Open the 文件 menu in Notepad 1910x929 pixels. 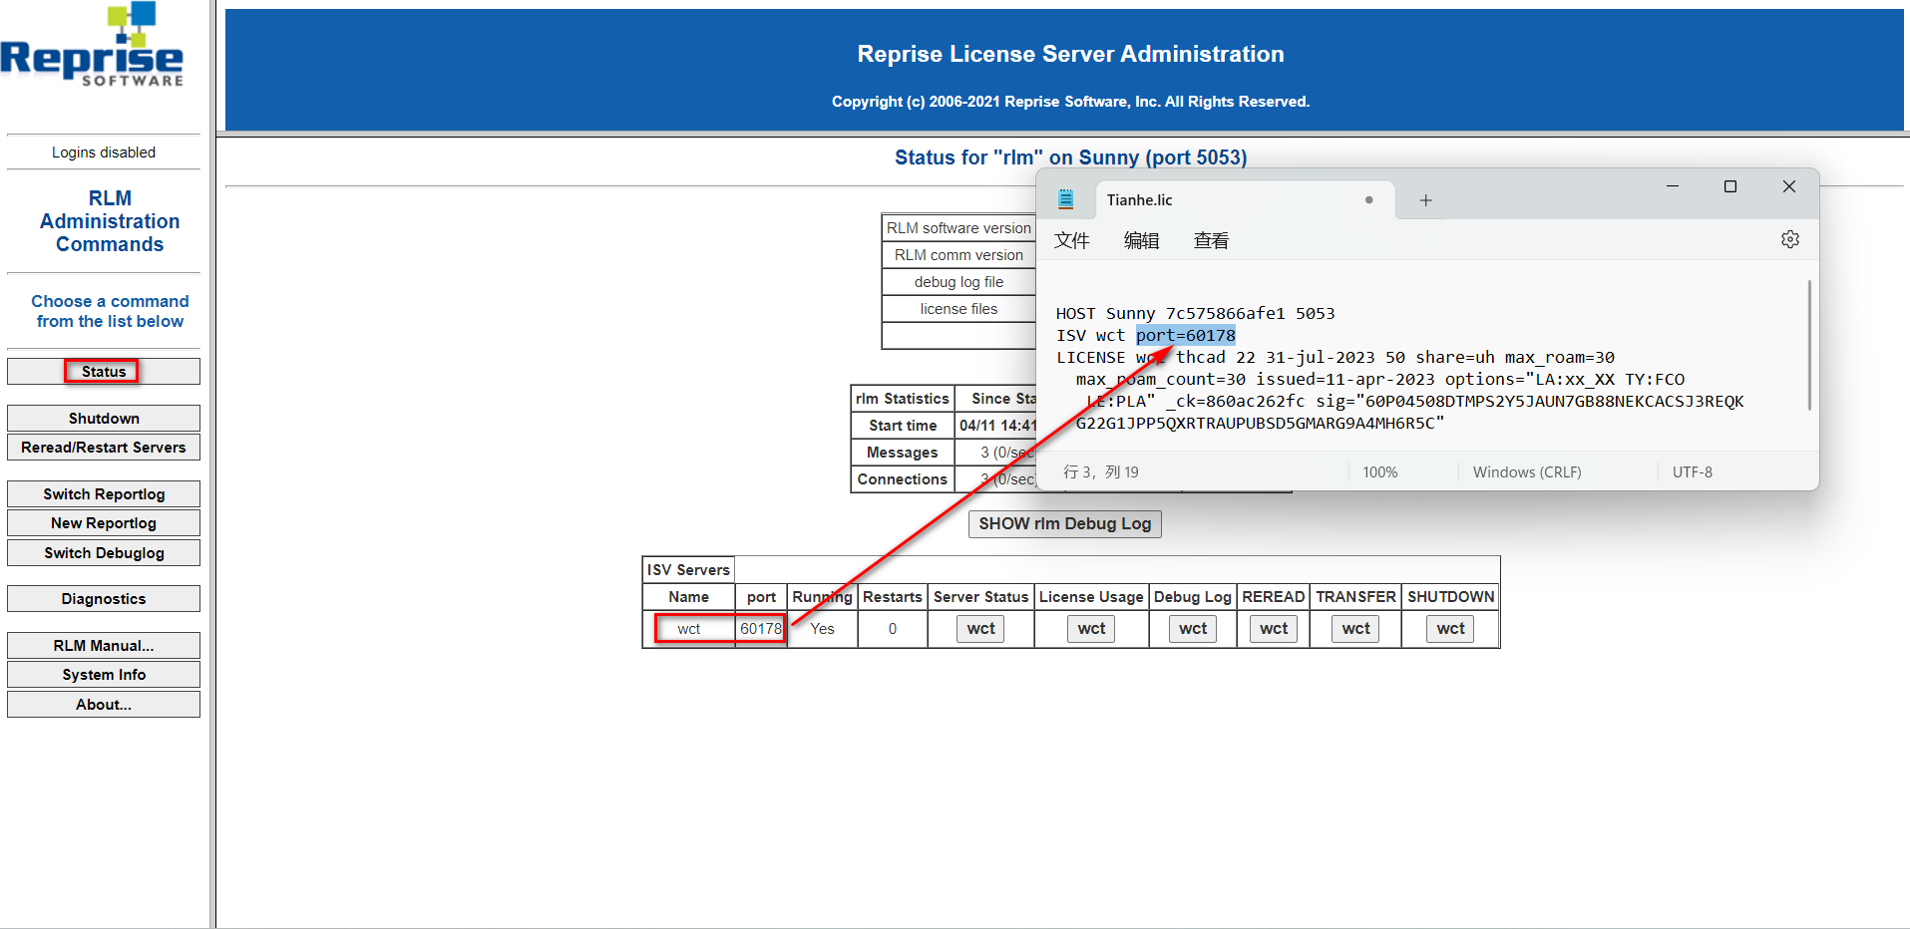[1072, 240]
